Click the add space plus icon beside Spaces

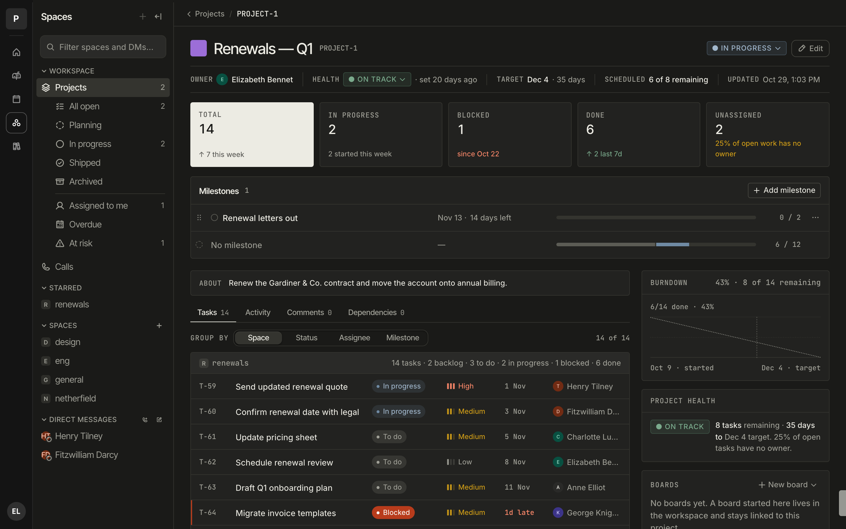click(x=143, y=16)
